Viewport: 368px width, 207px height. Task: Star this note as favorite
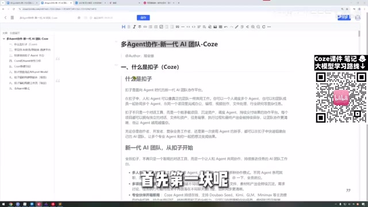pyautogui.click(x=79, y=18)
